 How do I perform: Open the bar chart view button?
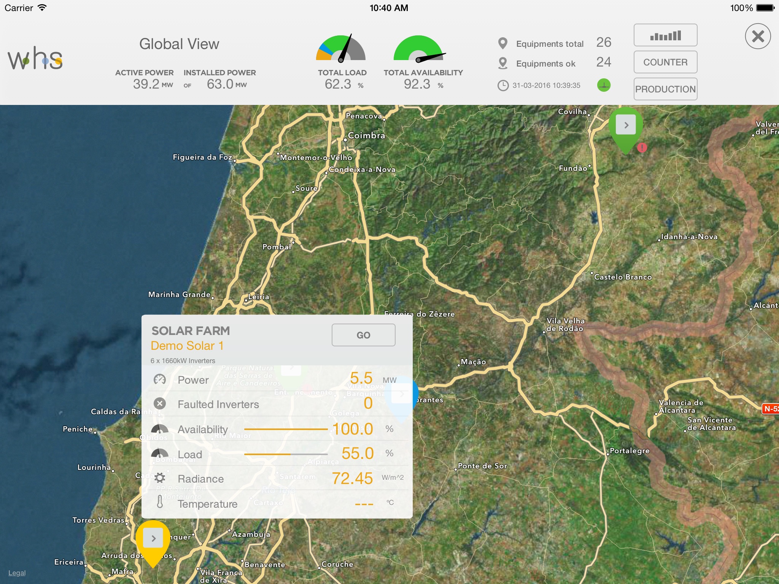point(665,35)
